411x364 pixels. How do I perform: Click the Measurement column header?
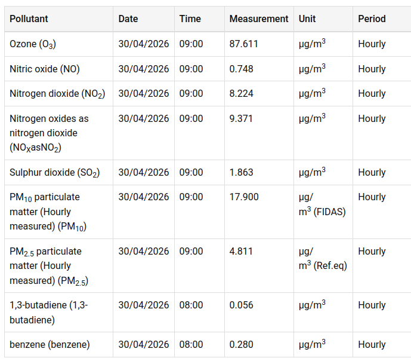pos(259,19)
